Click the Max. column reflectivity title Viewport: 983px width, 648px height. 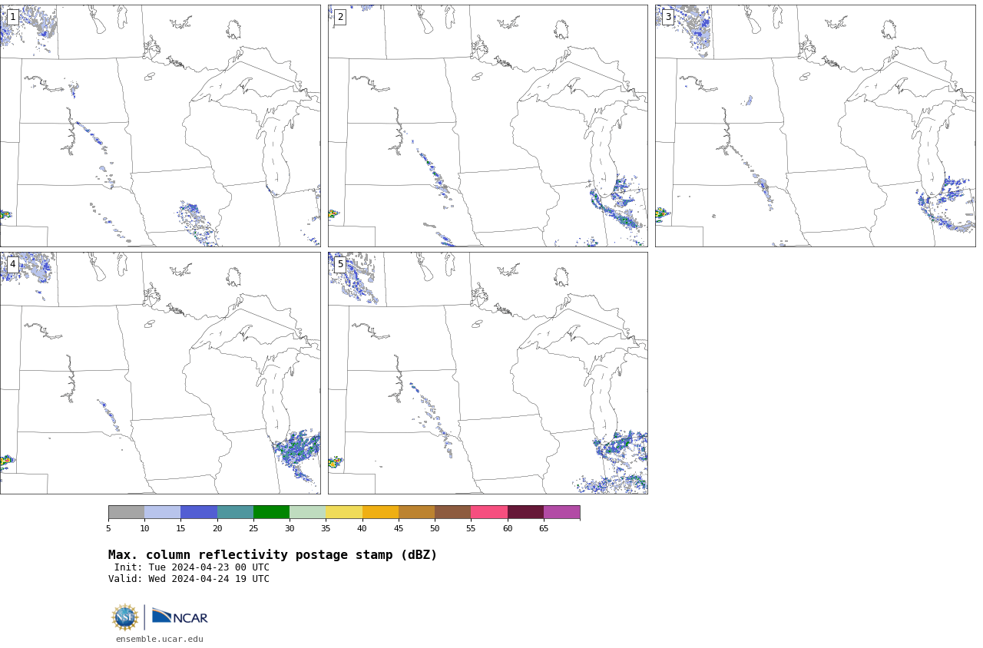point(273,555)
